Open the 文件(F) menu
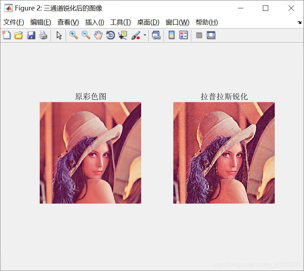Viewport: 304px width, 271px height. pyautogui.click(x=14, y=22)
